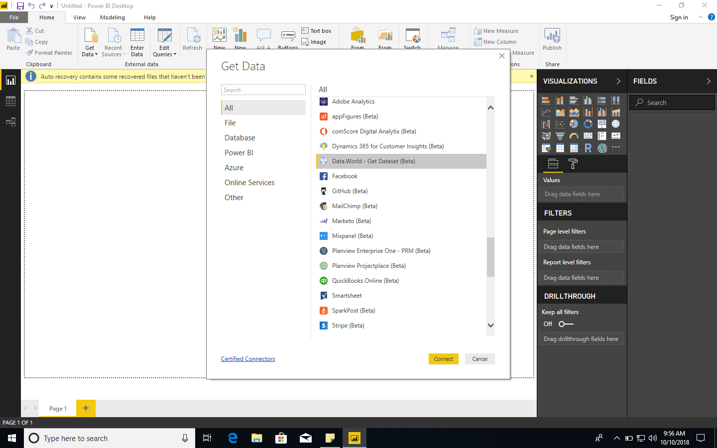Viewport: 717px width, 448px height.
Task: Select the scatter chart visual
Action: (x=560, y=123)
